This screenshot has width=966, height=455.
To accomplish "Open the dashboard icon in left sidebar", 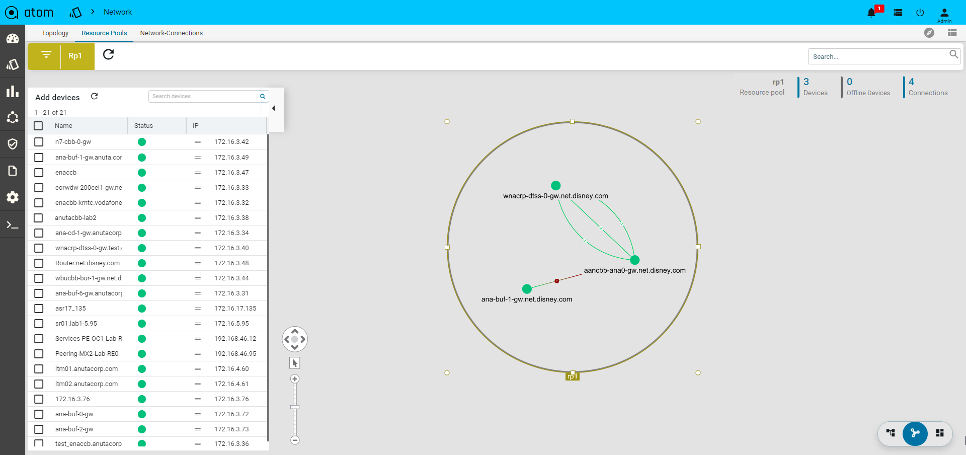I will [x=13, y=38].
